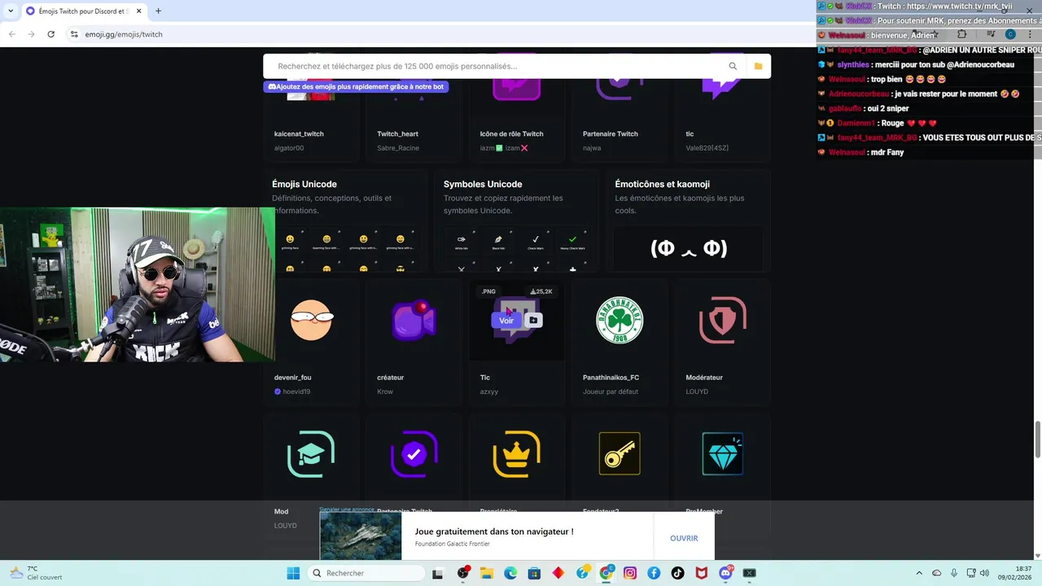Open Instagram from the taskbar
Viewport: 1042px width, 586px height.
[630, 573]
